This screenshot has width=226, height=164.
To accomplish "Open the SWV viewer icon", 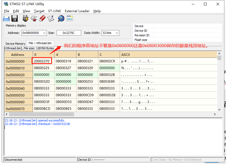I will click(x=70, y=18).
